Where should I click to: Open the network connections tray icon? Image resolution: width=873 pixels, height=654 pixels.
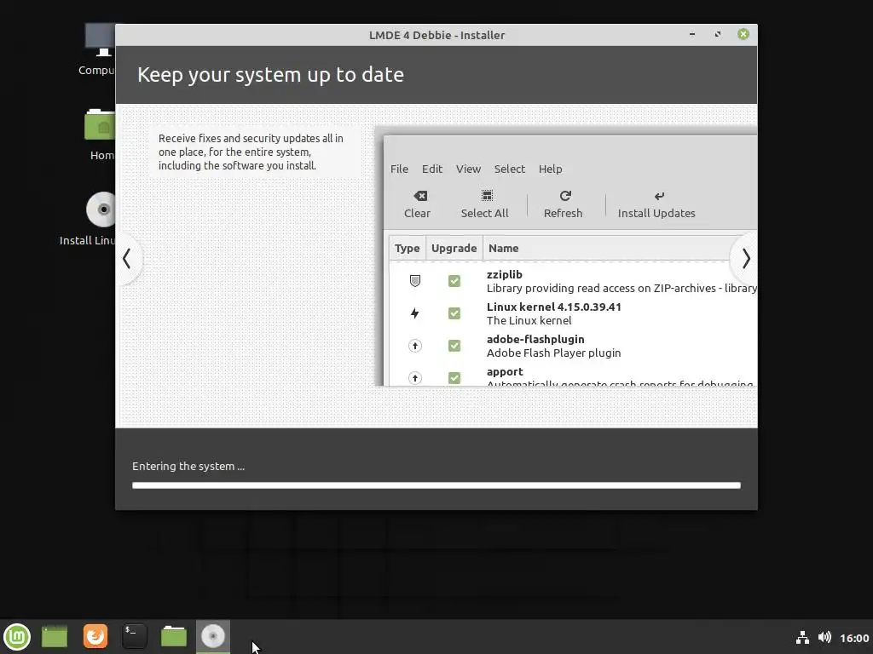(x=802, y=637)
